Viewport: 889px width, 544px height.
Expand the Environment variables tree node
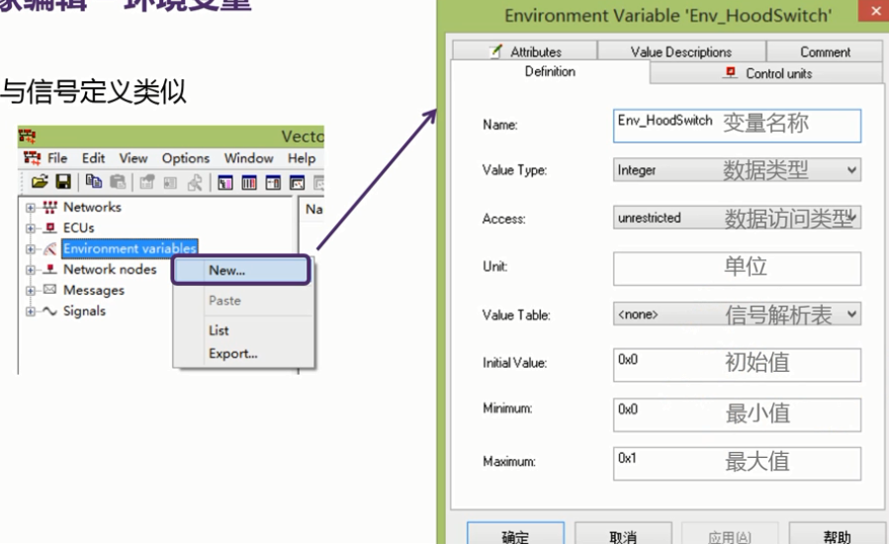(30, 249)
